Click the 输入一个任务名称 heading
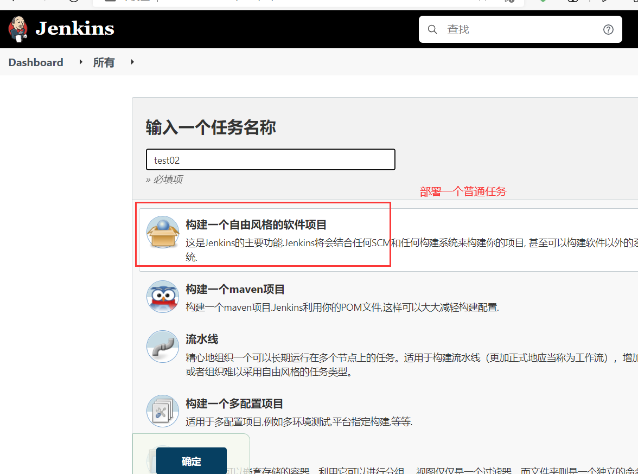Screen dimensions: 638x474 tap(210, 127)
